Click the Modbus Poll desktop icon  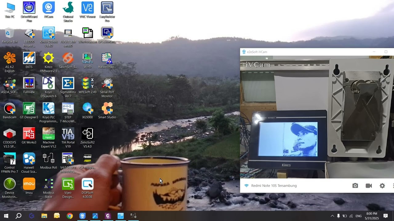click(x=49, y=161)
